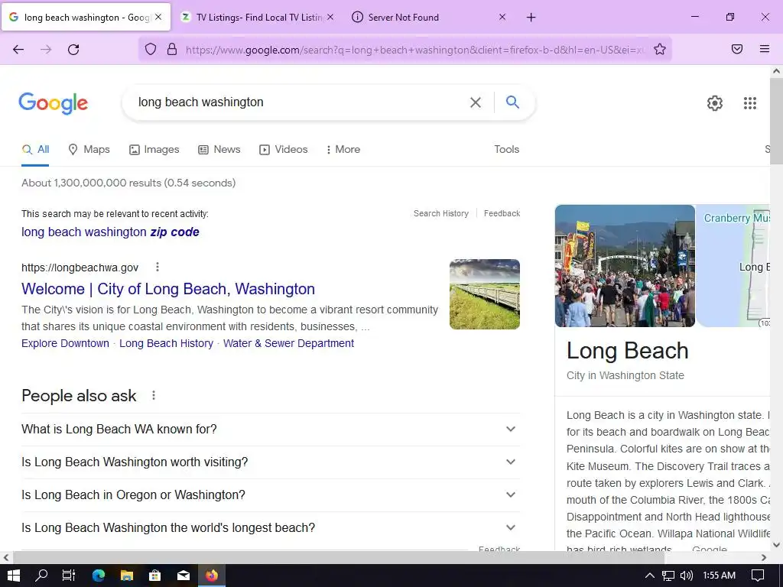This screenshot has width=783, height=587.
Task: Open Task View in the taskbar
Action: [68, 576]
